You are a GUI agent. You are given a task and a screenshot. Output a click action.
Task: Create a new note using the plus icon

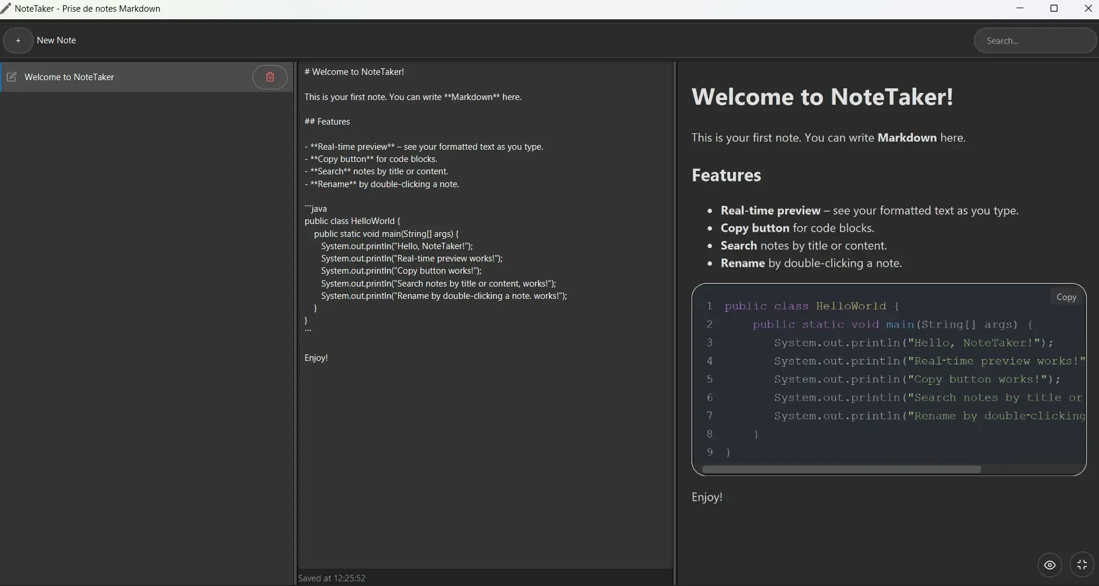(18, 40)
